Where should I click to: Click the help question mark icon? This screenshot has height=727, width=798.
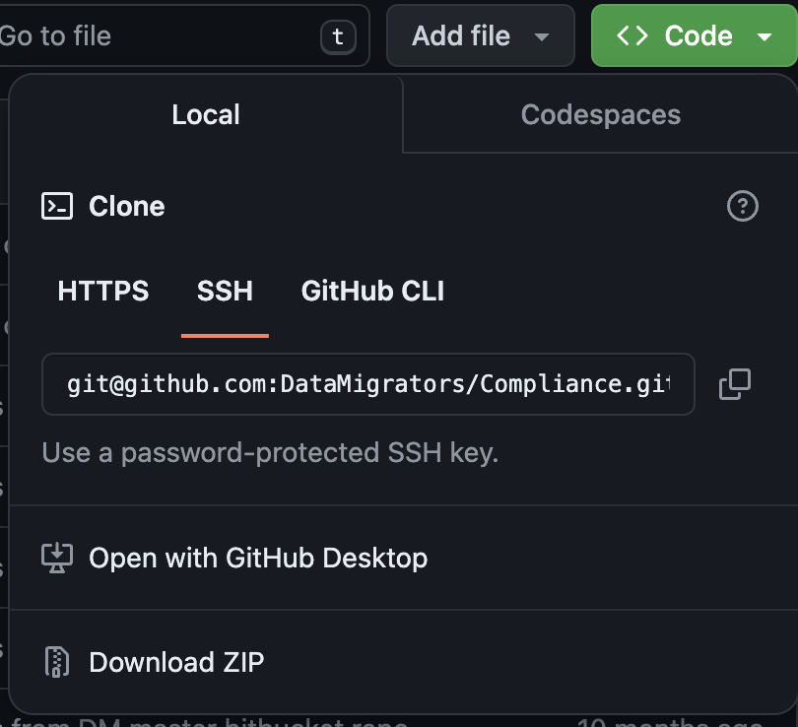click(x=742, y=206)
